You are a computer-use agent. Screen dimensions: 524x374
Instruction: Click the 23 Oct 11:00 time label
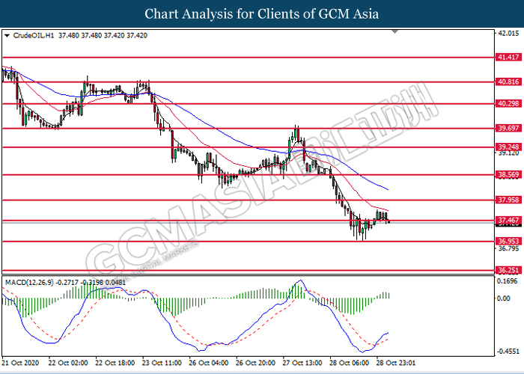pos(162,363)
